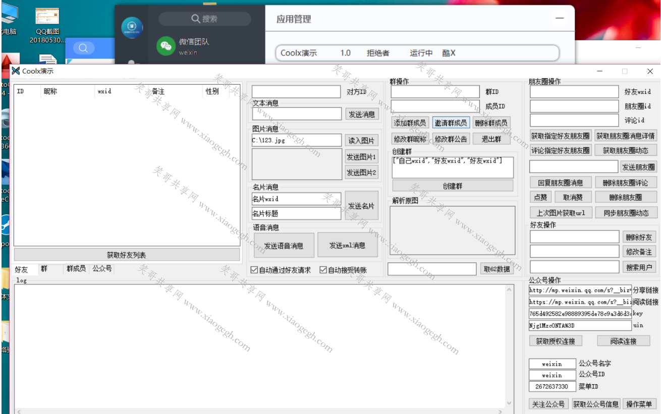661x414 pixels.
Task: Click 发送名片 button
Action: [x=362, y=206]
